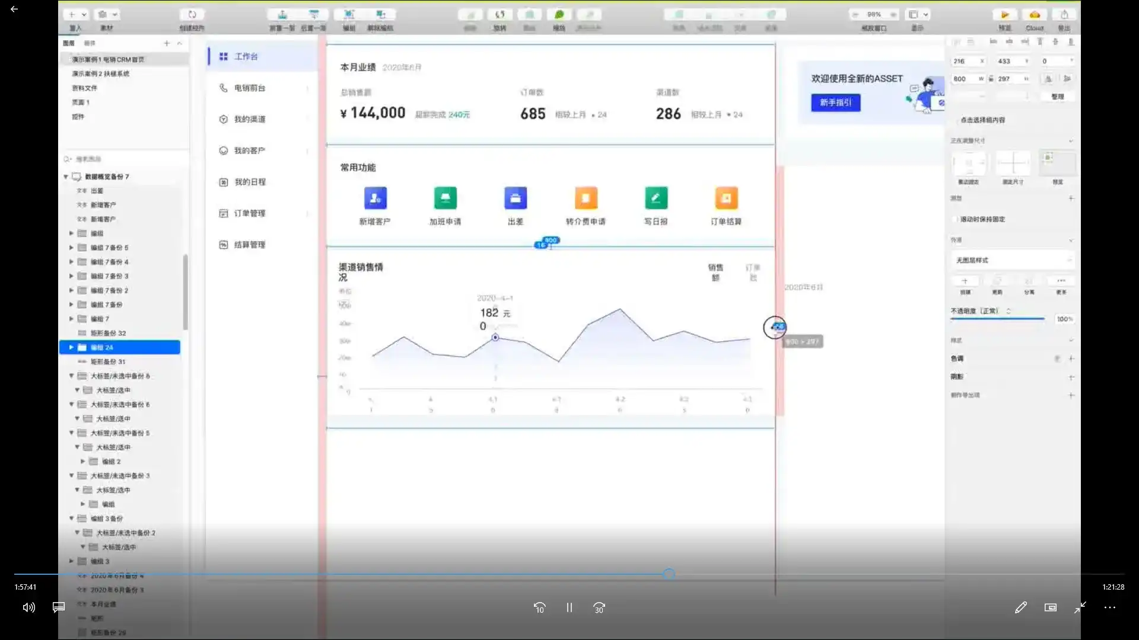Pause the video playback

[x=569, y=607]
